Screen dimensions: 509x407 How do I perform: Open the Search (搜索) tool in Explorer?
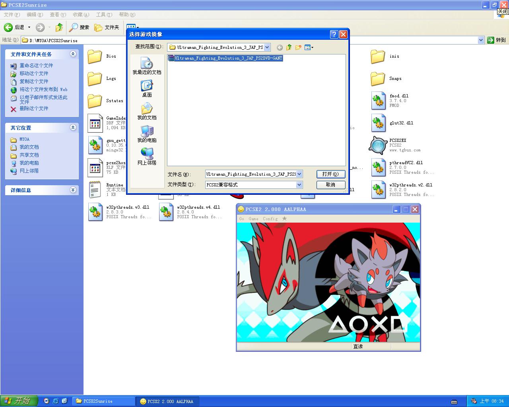coord(79,27)
